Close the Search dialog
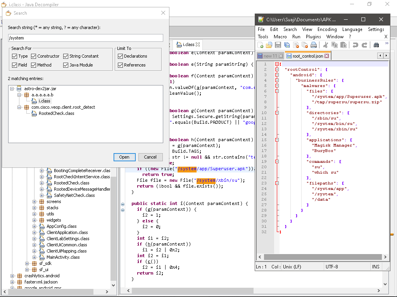This screenshot has width=397, height=297. click(x=163, y=13)
